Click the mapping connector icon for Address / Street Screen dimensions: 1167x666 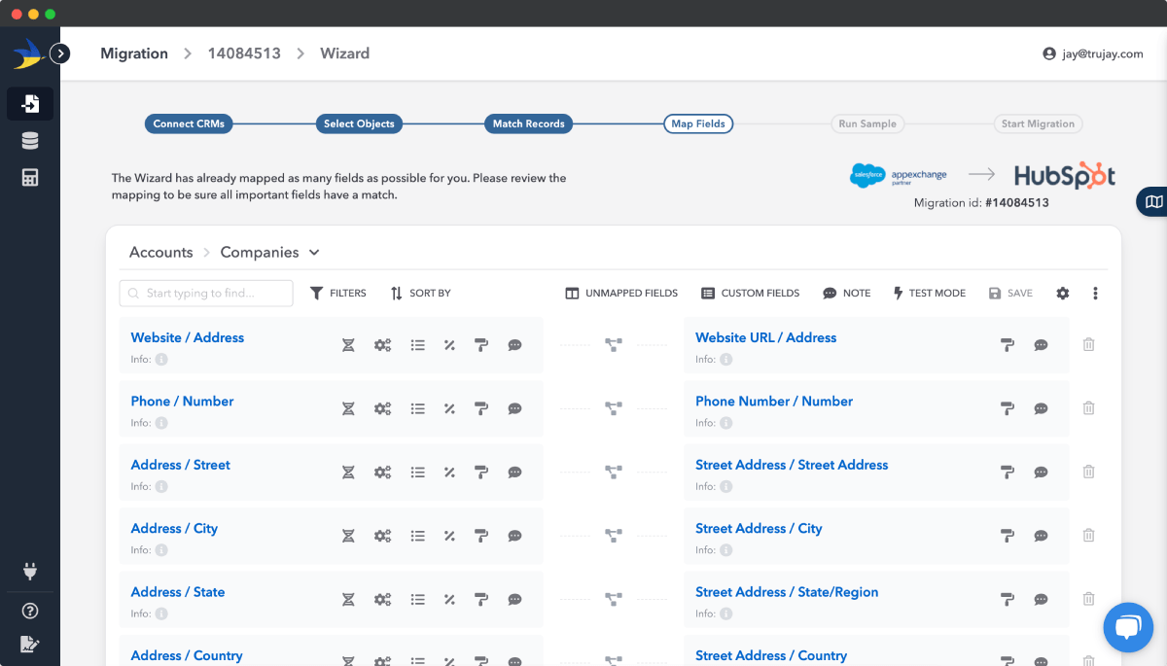pos(614,473)
